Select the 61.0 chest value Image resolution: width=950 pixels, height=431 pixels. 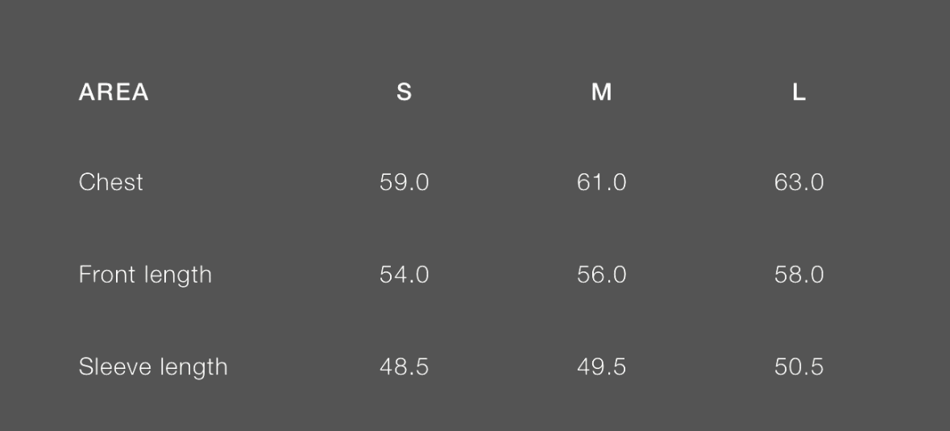tap(601, 183)
